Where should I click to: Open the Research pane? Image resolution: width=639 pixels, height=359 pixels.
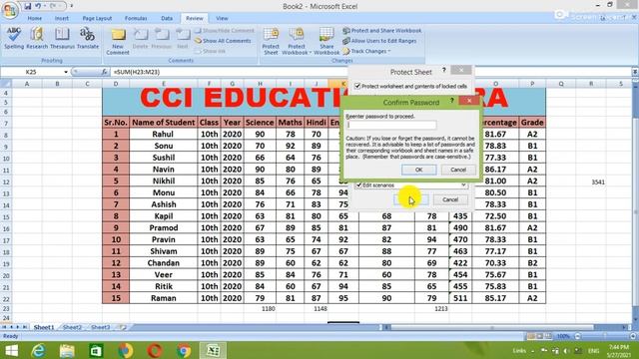coord(37,38)
